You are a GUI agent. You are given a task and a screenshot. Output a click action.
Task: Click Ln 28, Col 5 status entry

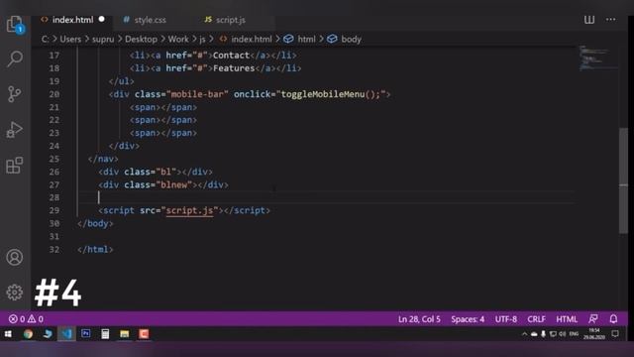[419, 319]
